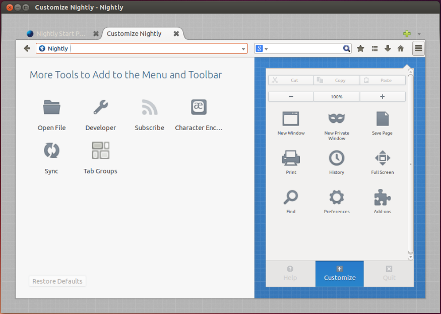Select the Full Screen icon in menu panel
This screenshot has width=441, height=314.
(383, 158)
